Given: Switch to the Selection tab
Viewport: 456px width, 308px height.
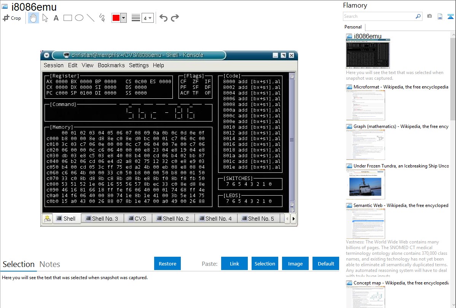Looking at the screenshot, I should pyautogui.click(x=19, y=264).
